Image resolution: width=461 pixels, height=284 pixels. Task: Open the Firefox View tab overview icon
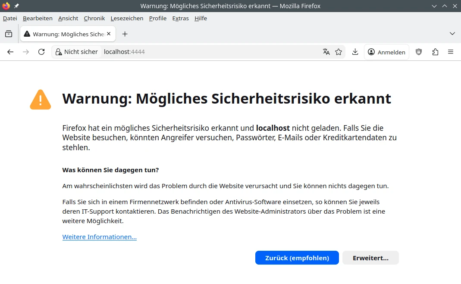[9, 34]
